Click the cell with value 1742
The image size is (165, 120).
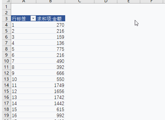[51, 97]
